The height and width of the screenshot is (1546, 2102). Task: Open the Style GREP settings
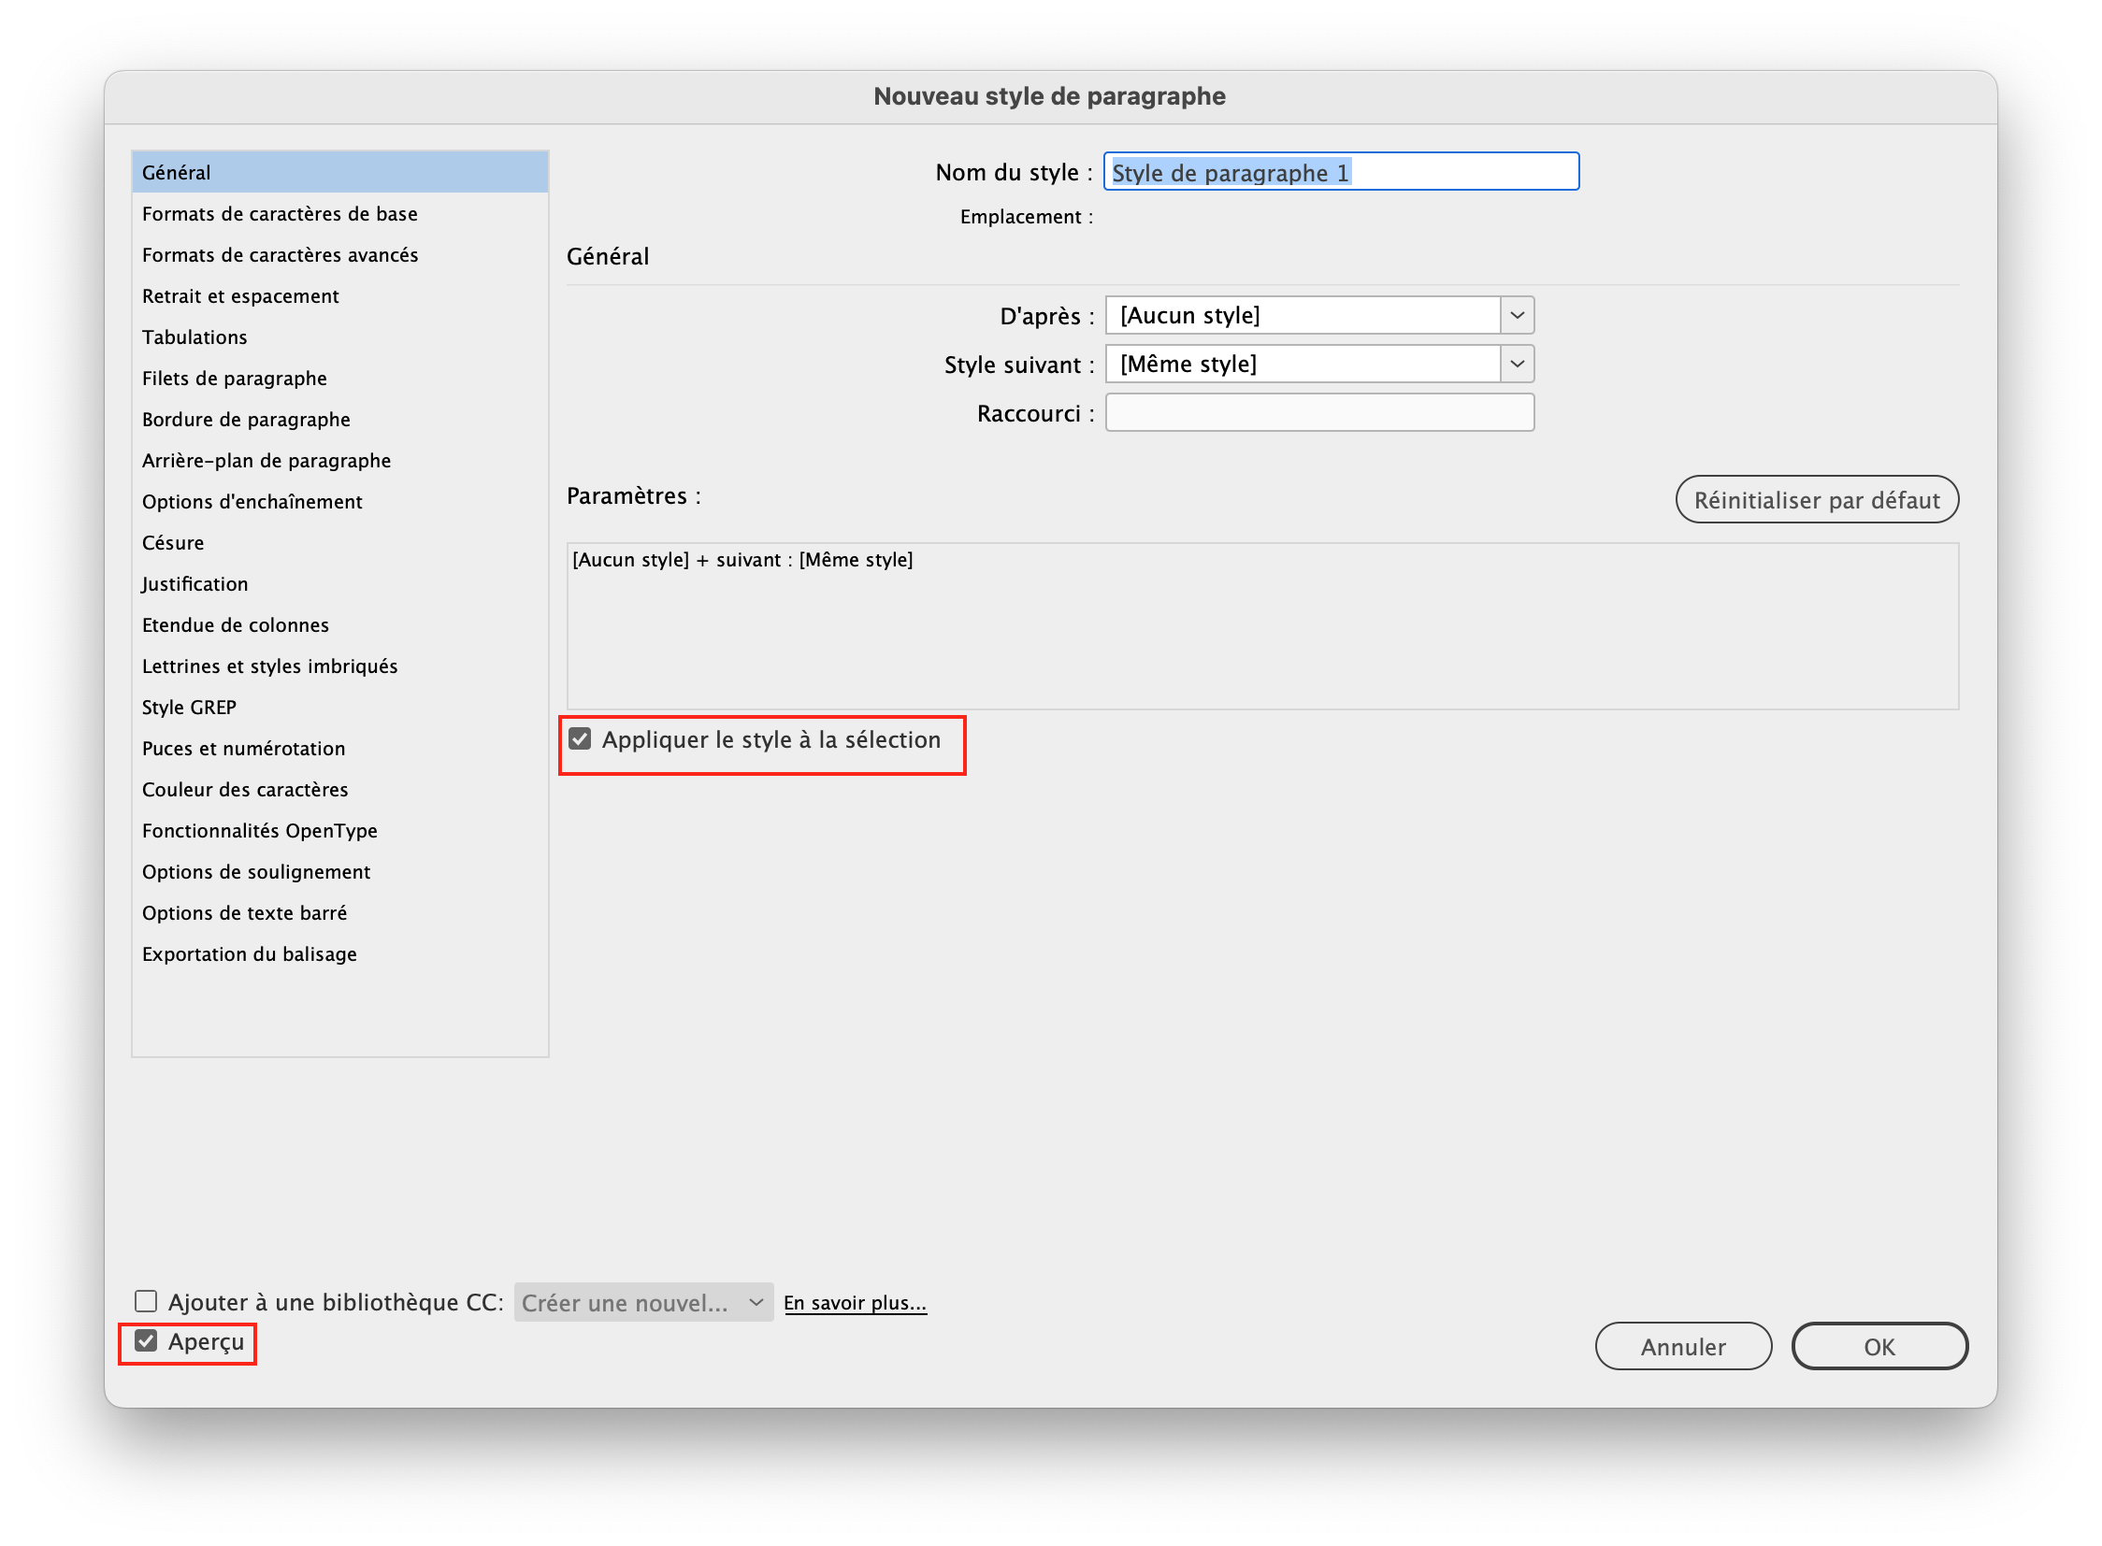[189, 707]
